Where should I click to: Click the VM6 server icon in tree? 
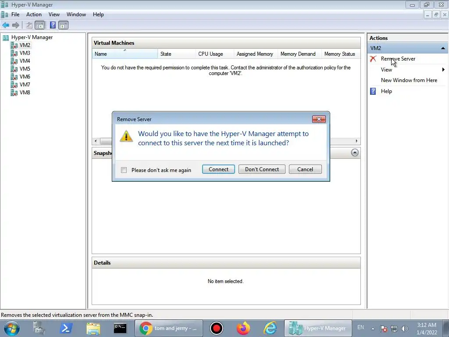click(x=14, y=77)
